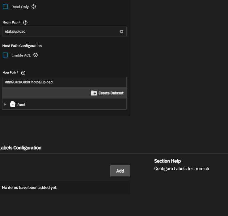This screenshot has width=228, height=216.
Task: Click the Labels Configuration section heading
Action: point(21,148)
